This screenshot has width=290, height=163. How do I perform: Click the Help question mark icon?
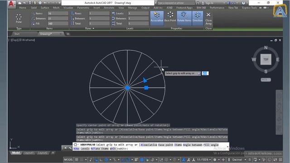(x=244, y=3)
